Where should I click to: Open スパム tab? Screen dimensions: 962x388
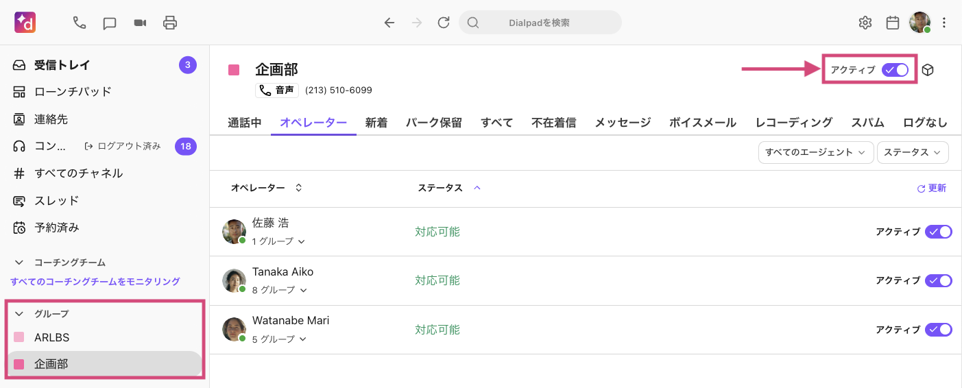coord(868,123)
